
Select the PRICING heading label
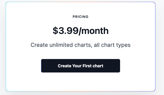pos(81,17)
